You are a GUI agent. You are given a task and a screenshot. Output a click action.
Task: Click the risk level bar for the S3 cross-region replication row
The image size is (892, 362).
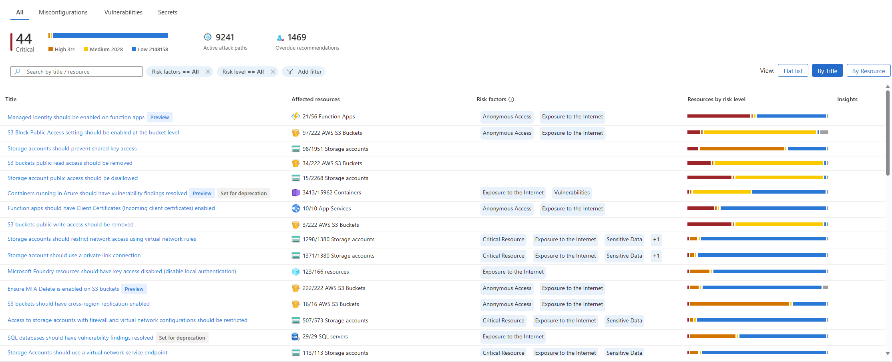[x=758, y=304]
